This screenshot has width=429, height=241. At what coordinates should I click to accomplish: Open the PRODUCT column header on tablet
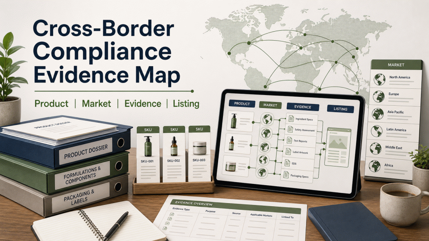pyautogui.click(x=242, y=104)
